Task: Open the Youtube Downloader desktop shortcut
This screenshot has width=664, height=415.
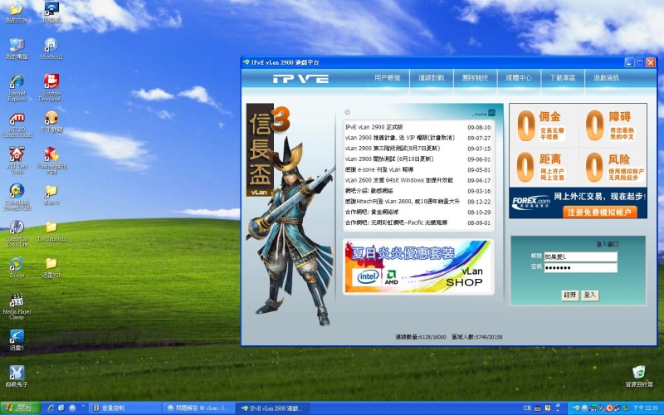Action: tap(51, 87)
